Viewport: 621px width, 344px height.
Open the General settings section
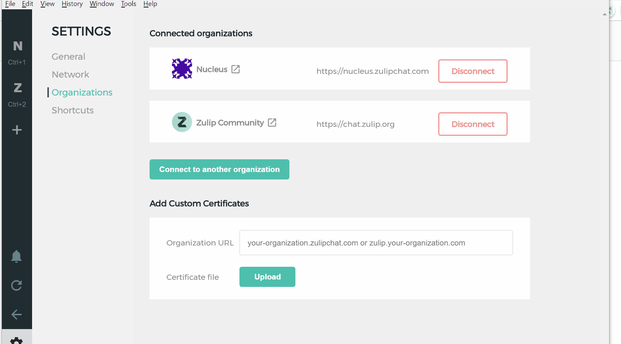click(x=68, y=57)
